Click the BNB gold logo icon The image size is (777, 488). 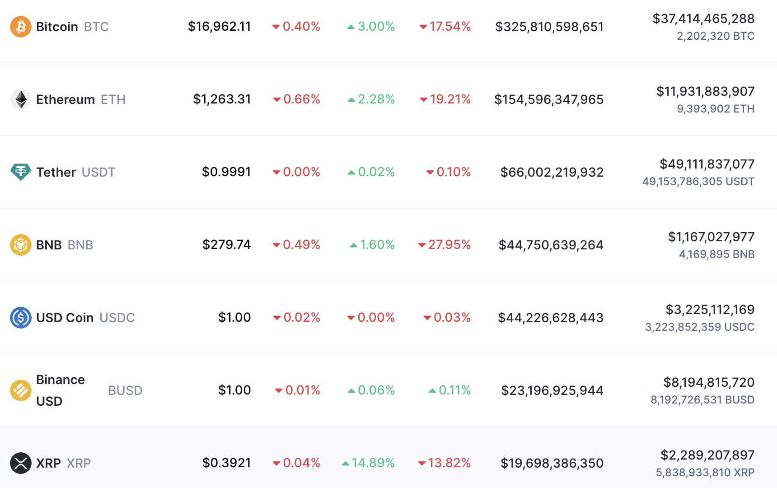(20, 244)
